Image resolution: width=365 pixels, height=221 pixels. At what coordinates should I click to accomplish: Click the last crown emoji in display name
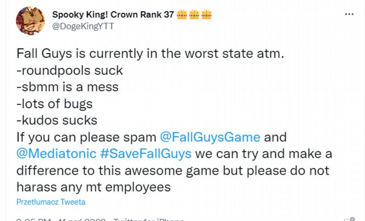click(206, 15)
